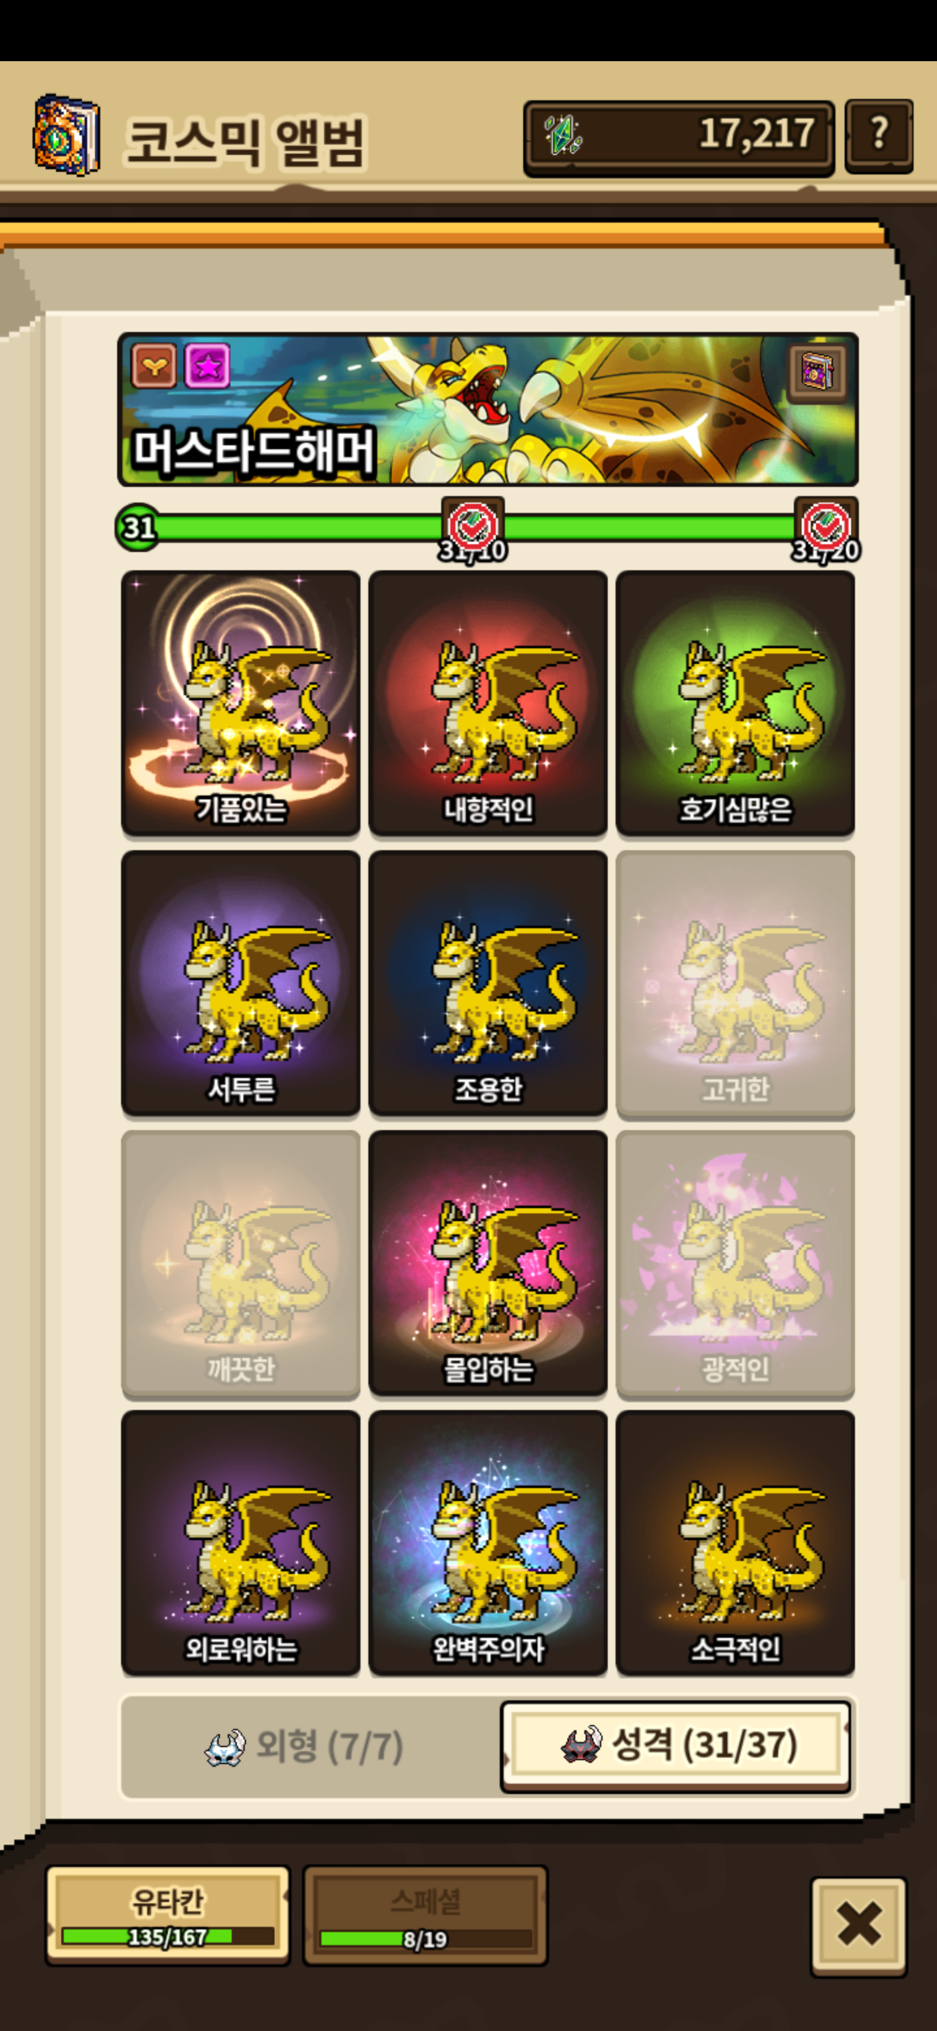Tap the 머스타드해머 dragon banner
The width and height of the screenshot is (937, 2031).
tap(488, 409)
